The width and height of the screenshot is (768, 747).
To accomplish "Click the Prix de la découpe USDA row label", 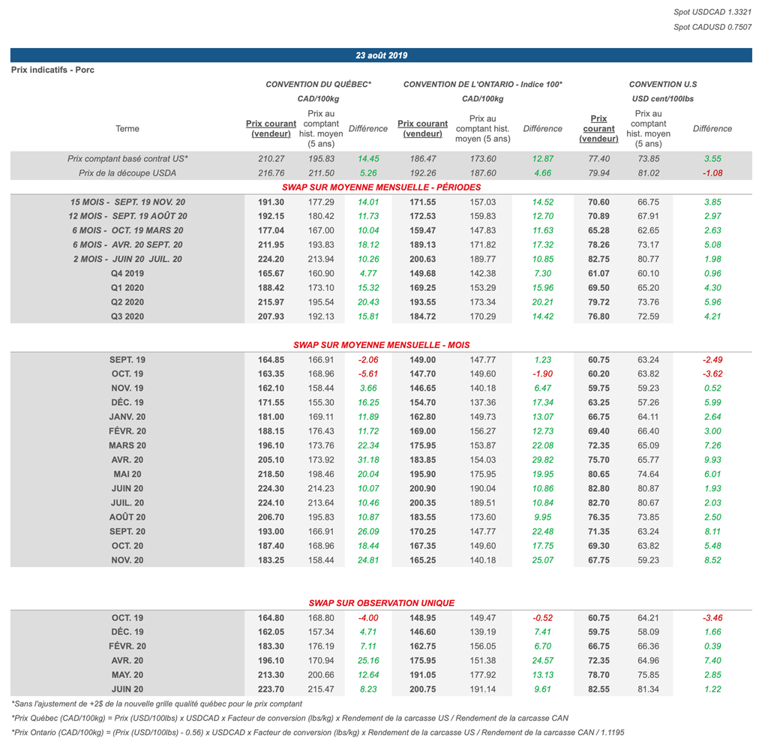I will pyautogui.click(x=127, y=173).
